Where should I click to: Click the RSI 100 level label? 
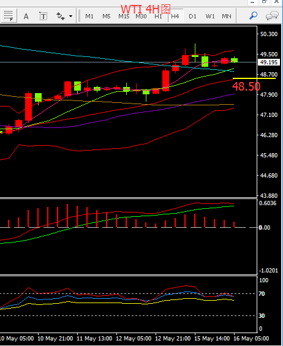pos(263,280)
